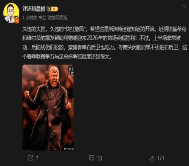Expand the post options chevron

click(185, 6)
